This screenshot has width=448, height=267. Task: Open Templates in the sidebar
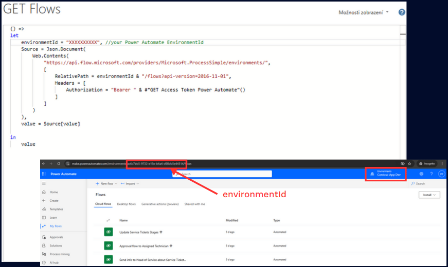pyautogui.click(x=56, y=209)
